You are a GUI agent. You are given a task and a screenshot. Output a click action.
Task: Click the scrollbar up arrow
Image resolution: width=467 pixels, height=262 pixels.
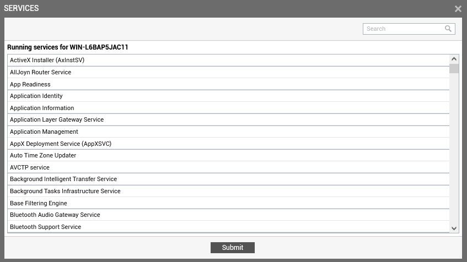[454, 59]
